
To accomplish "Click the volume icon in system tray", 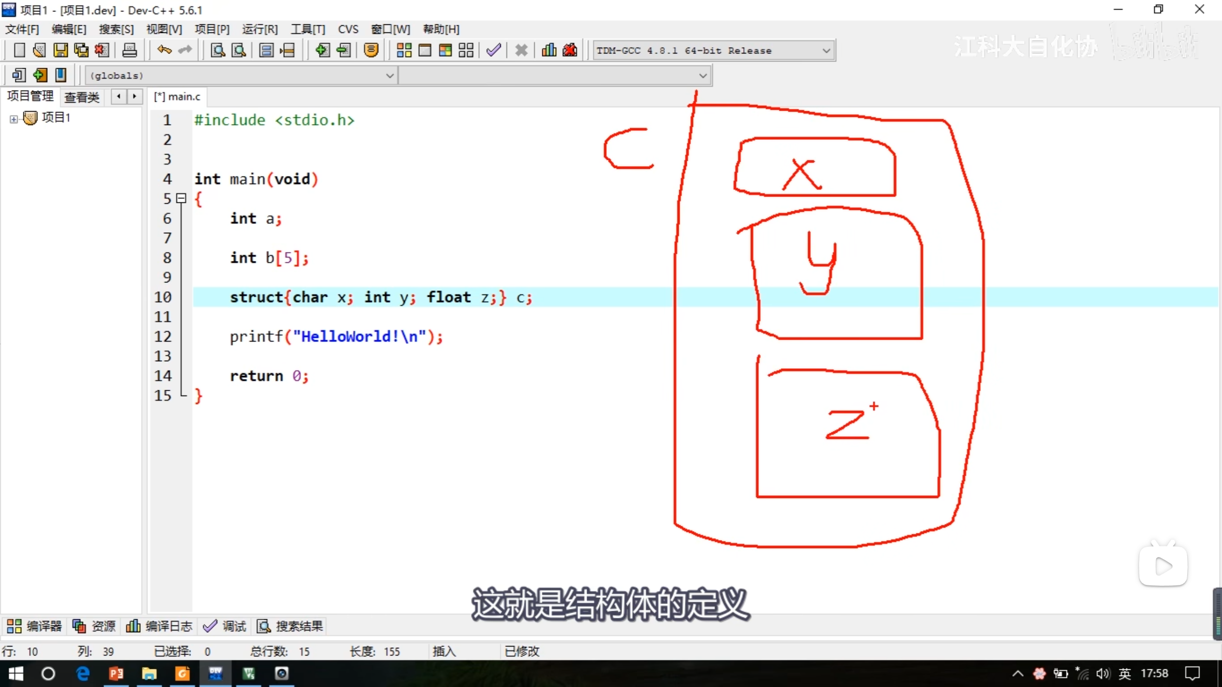I will (x=1102, y=673).
